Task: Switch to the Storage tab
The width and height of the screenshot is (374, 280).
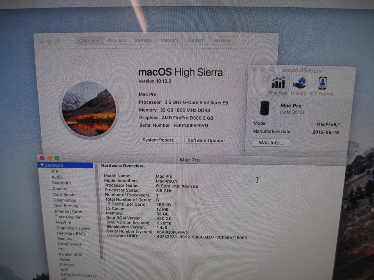Action: coord(143,40)
